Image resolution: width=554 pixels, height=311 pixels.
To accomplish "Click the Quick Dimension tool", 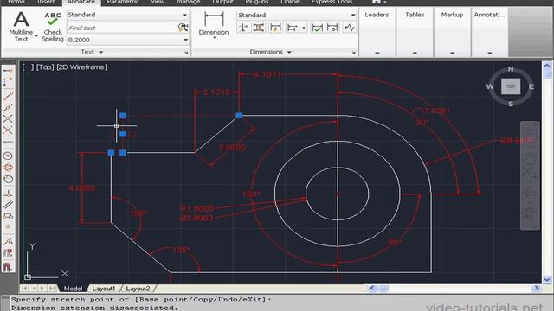I will coord(275,28).
